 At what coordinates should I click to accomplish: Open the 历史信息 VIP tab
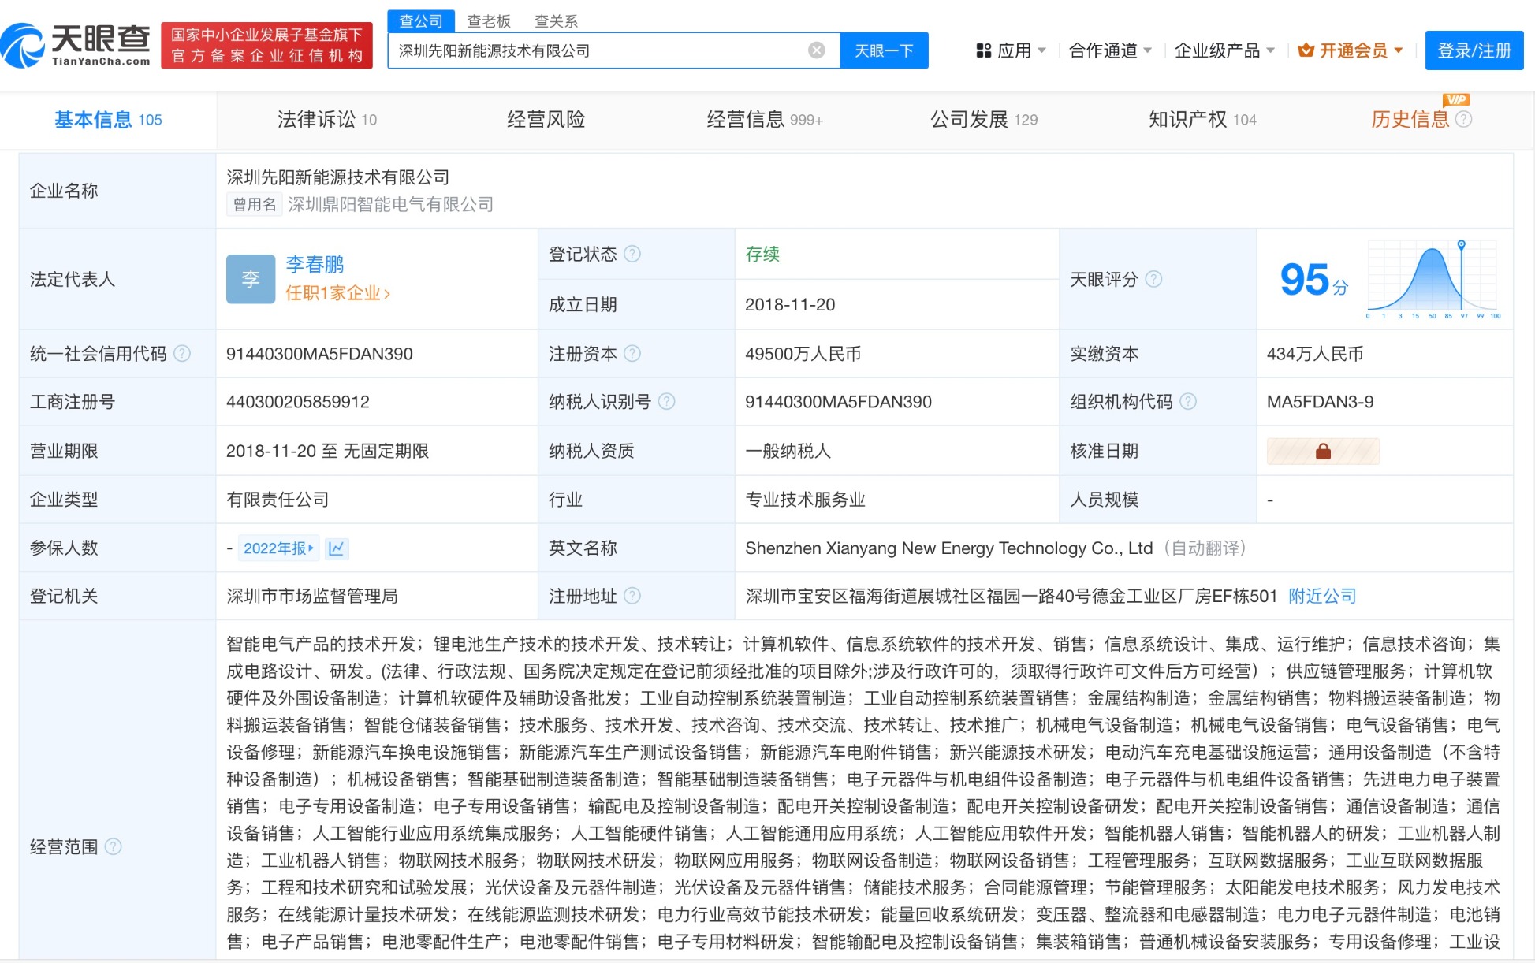coord(1410,120)
